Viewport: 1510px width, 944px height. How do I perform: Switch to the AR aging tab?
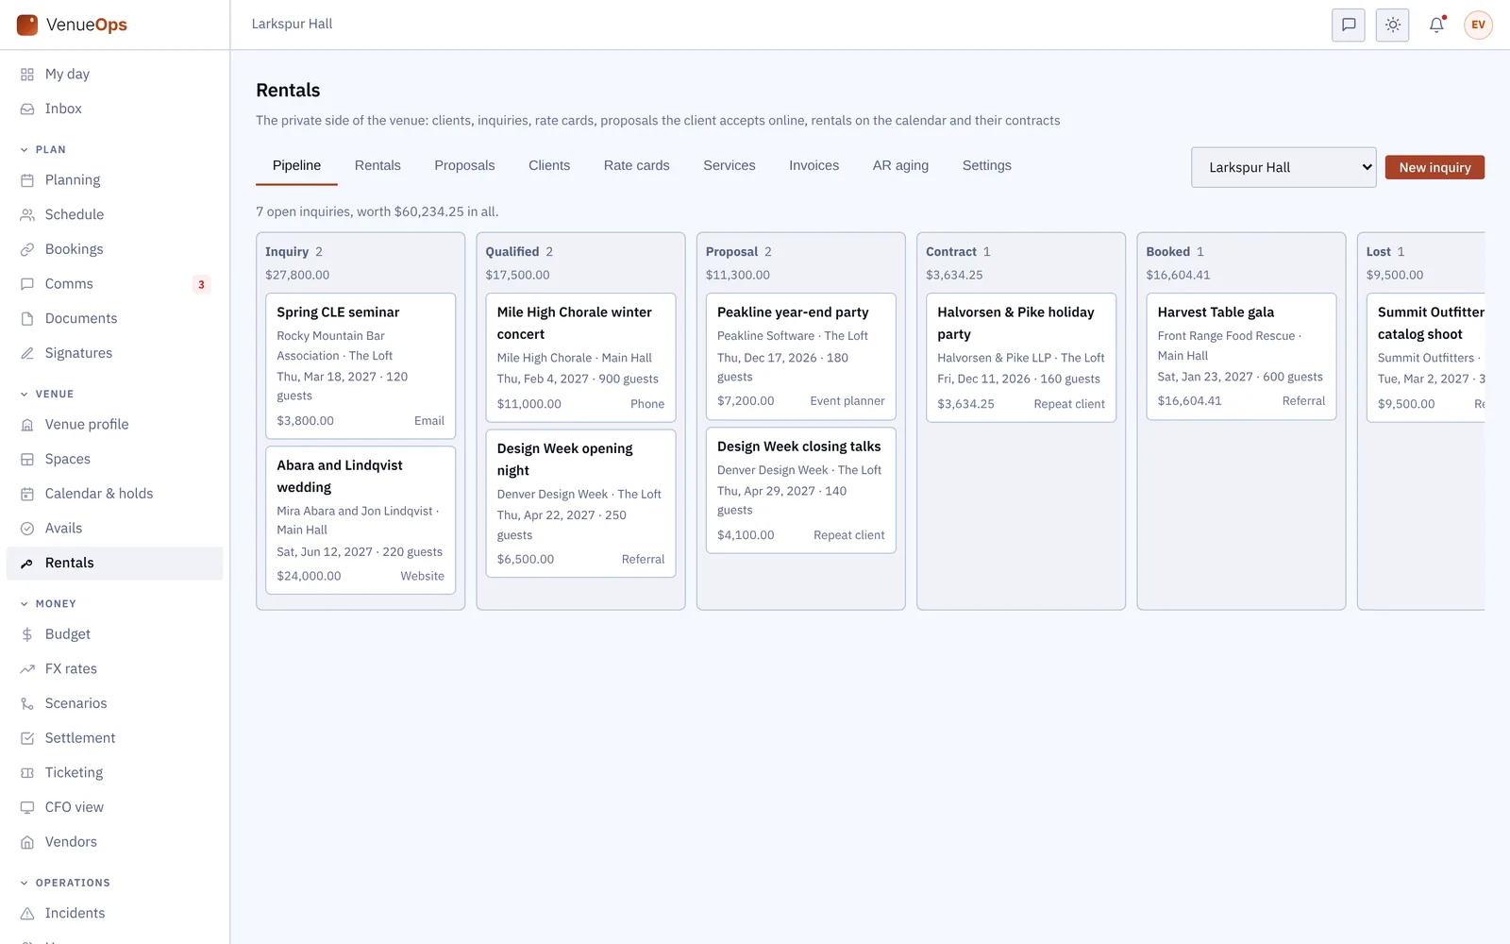pyautogui.click(x=900, y=165)
